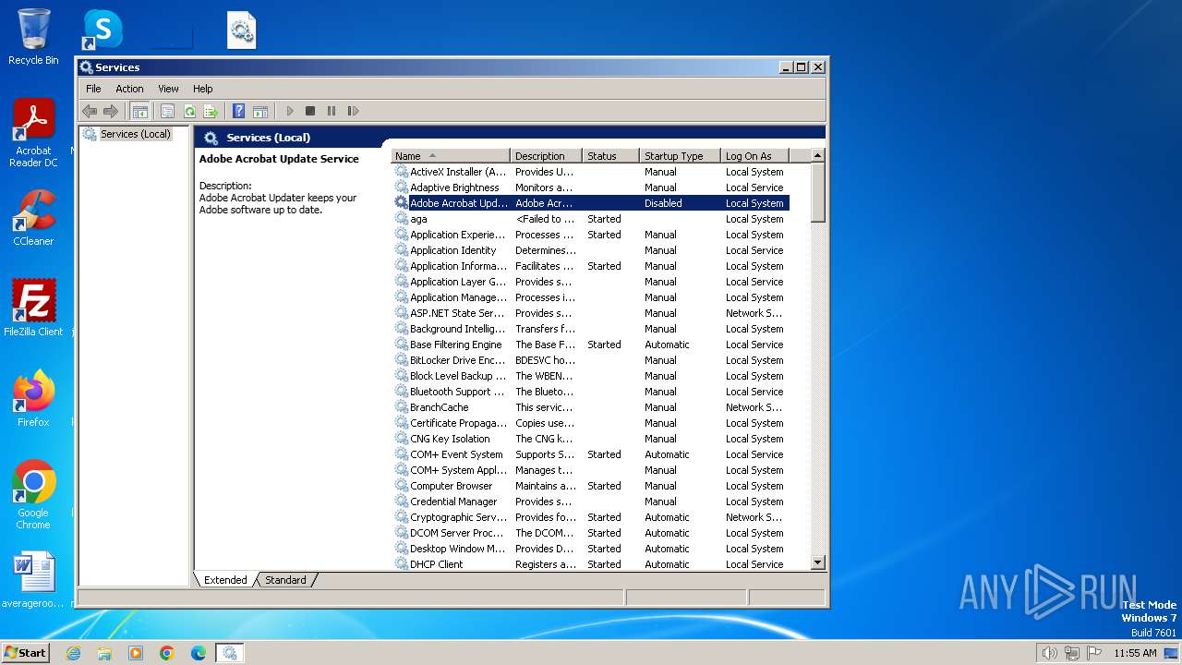Click the Start Service play icon
1182x665 pixels.
tap(289, 111)
